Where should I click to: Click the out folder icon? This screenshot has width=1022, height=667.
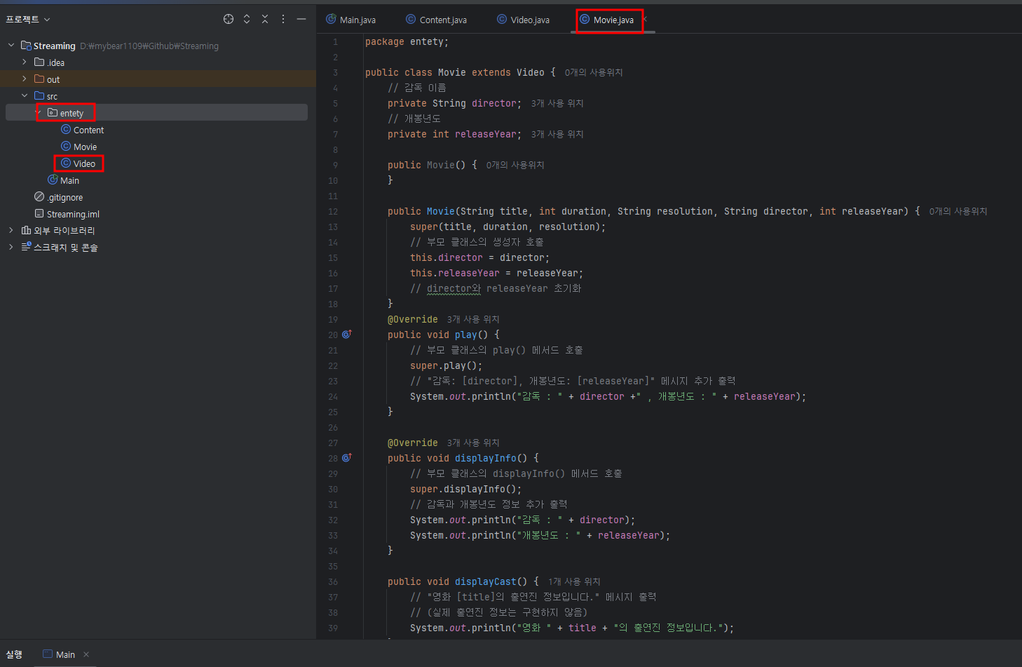(x=39, y=79)
